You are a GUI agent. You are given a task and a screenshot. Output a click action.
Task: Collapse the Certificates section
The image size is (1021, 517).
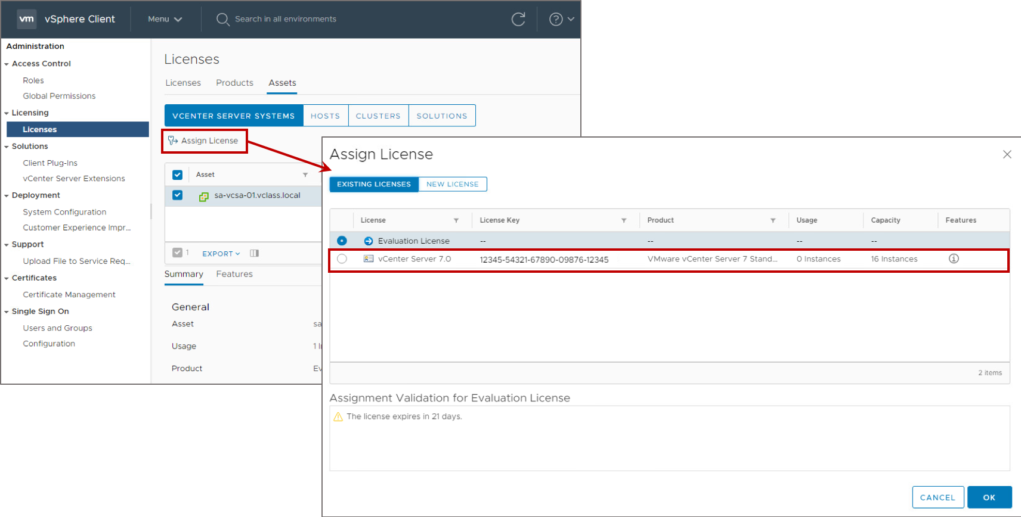click(7, 278)
